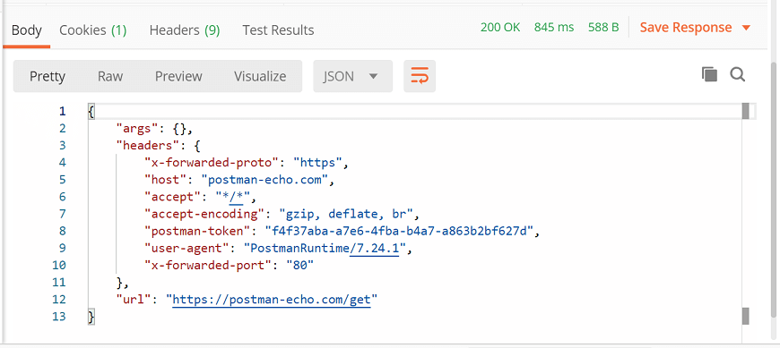The width and height of the screenshot is (780, 348).
Task: Click line number 13 in gutter
Action: (58, 316)
